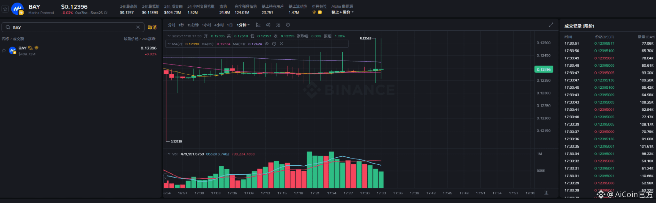Open the 链上+限价 data source dropdown

point(342,12)
